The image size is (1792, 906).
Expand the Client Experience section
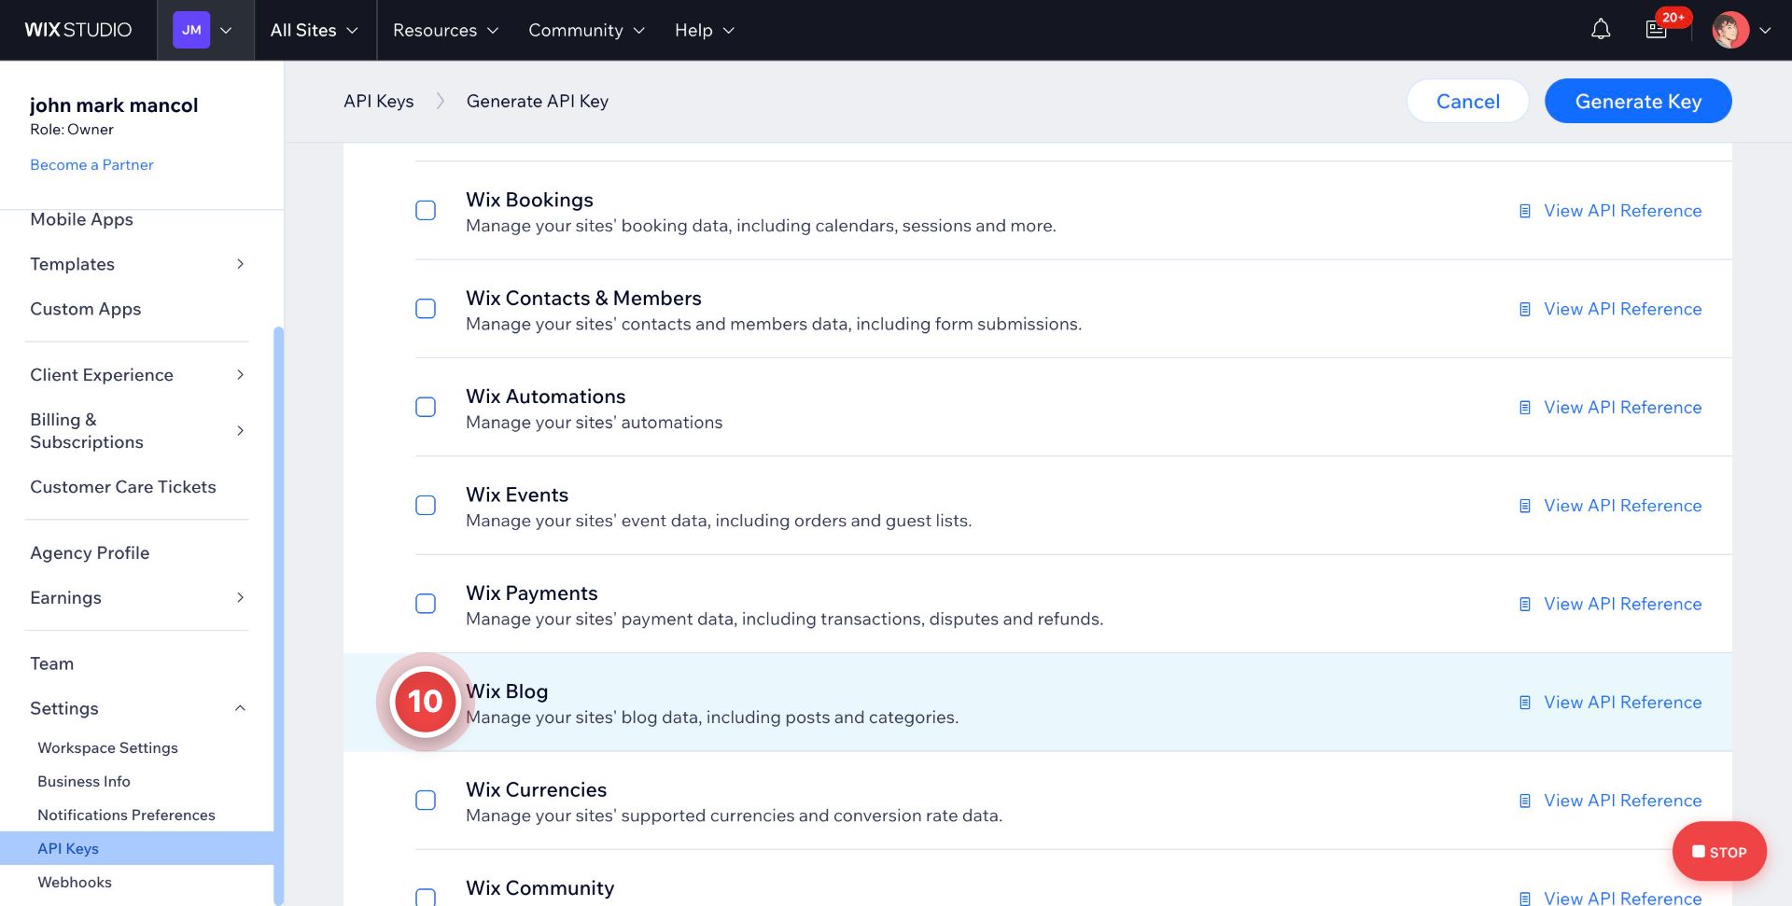(240, 375)
